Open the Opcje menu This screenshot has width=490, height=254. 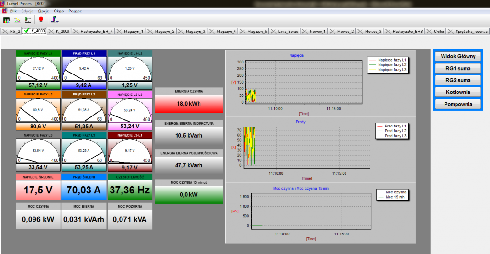click(44, 11)
